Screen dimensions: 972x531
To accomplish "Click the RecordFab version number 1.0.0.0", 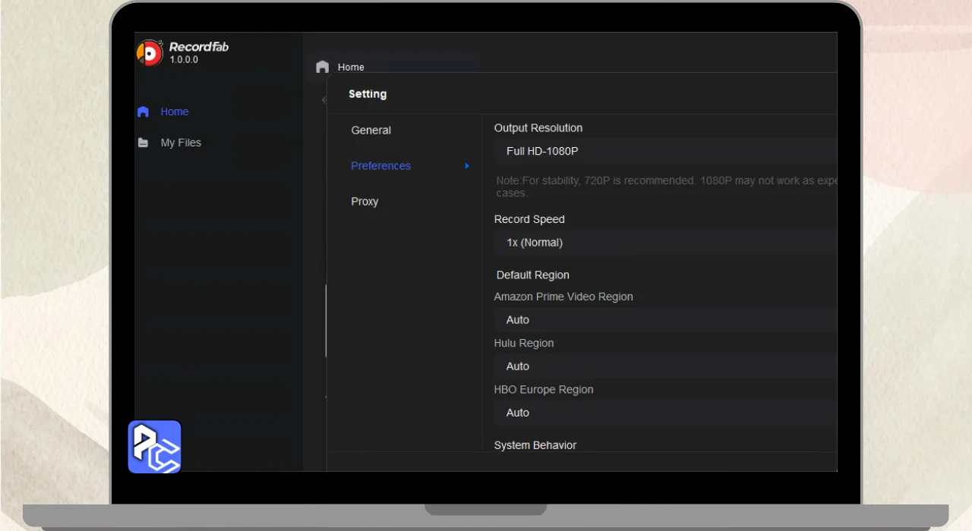I will pyautogui.click(x=184, y=60).
